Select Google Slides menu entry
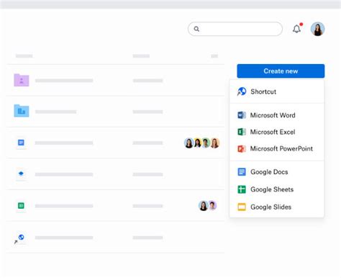This screenshot has height=278, width=341. point(277,207)
